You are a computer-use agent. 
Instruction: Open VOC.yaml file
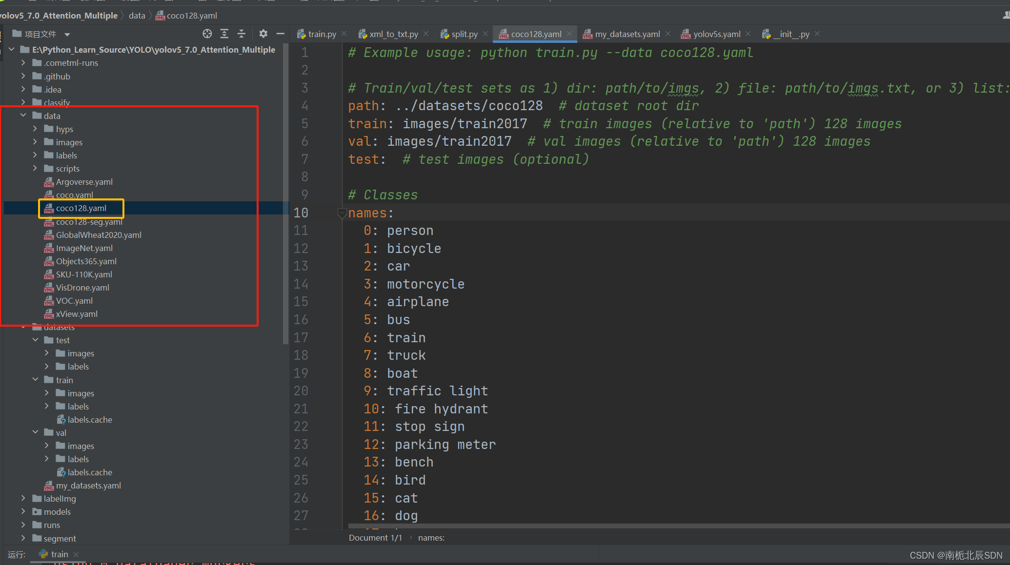pyautogui.click(x=74, y=301)
